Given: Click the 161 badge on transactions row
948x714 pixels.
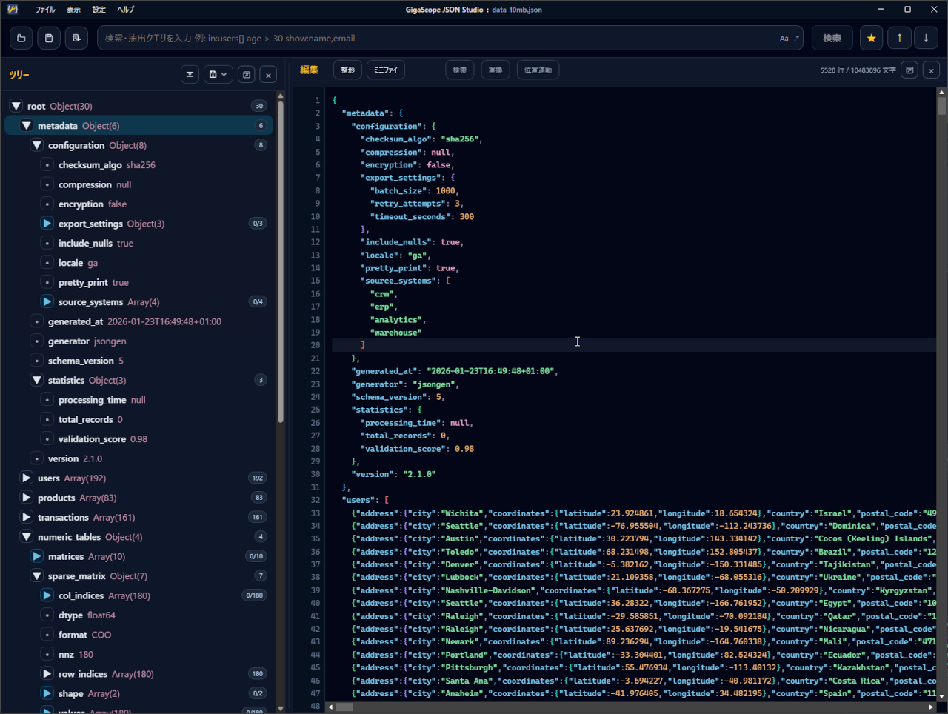Looking at the screenshot, I should pos(258,517).
